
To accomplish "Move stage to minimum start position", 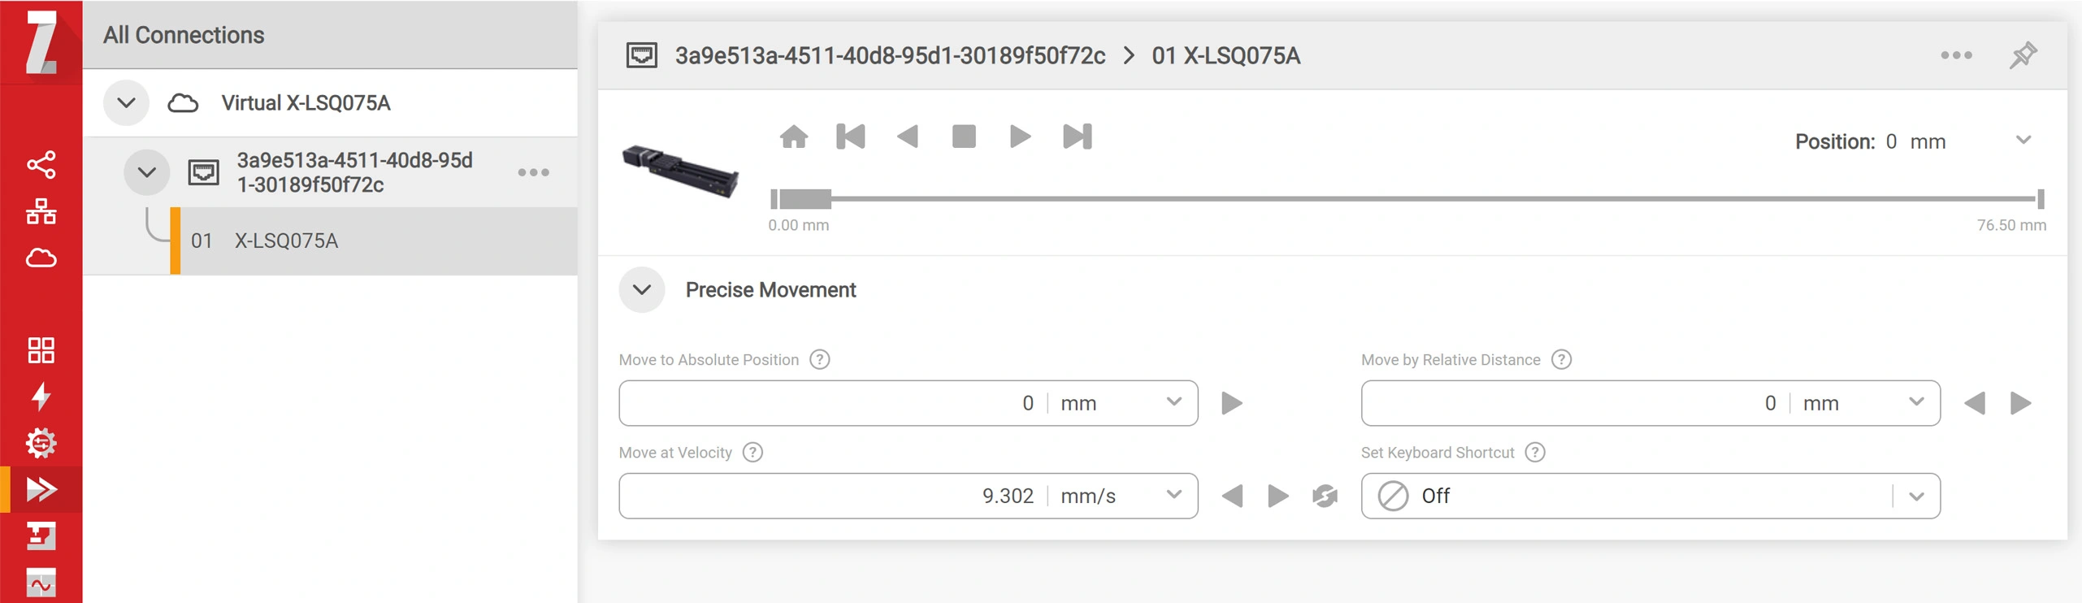I will 850,137.
